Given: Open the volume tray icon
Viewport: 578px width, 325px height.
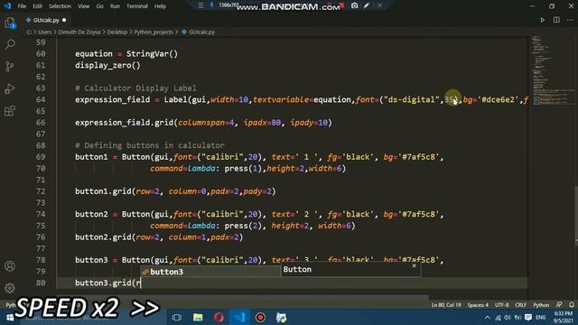Looking at the screenshot, I should (508, 317).
